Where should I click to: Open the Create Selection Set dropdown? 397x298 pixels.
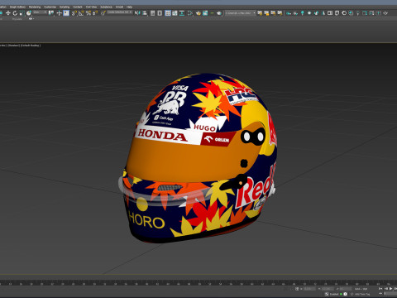[119, 12]
